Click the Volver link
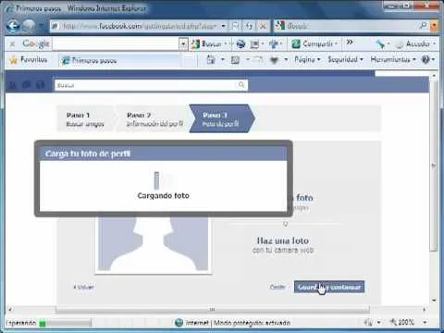The height and width of the screenshot is (333, 444). pos(83,287)
